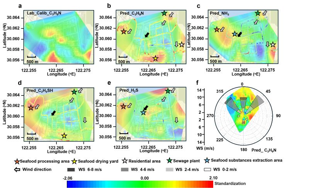Click the -2.06 color bar minimum value
This screenshot has width=309, height=188.
point(67,178)
